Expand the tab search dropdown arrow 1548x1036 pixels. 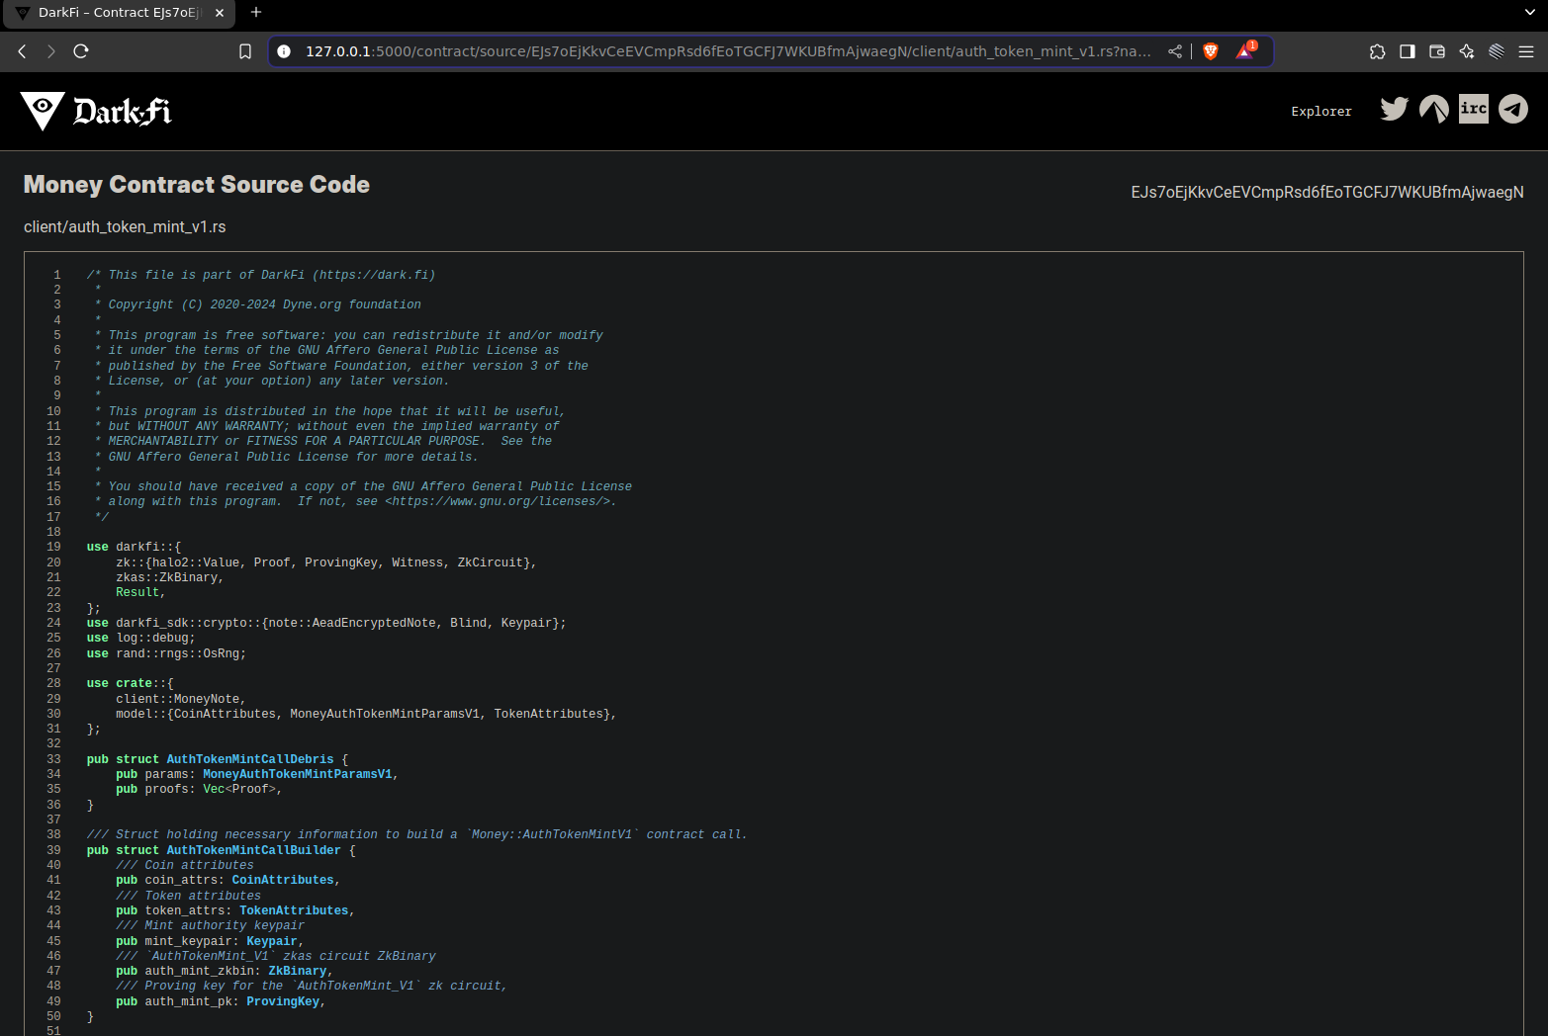point(1530,13)
